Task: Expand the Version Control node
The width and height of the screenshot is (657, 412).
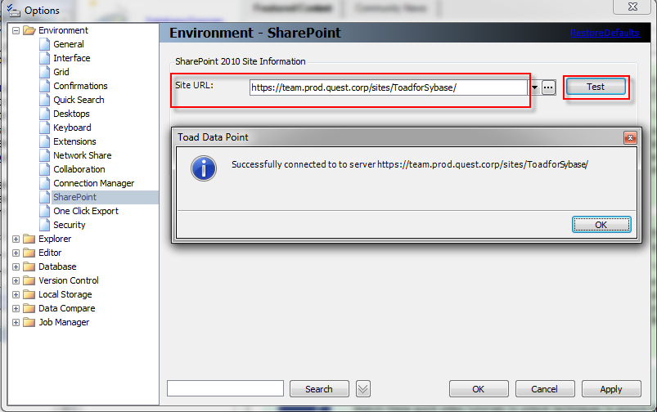Action: pos(16,280)
